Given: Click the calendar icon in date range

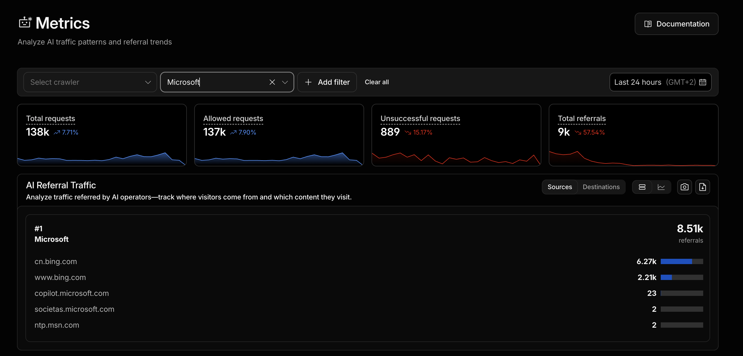Looking at the screenshot, I should pyautogui.click(x=703, y=82).
